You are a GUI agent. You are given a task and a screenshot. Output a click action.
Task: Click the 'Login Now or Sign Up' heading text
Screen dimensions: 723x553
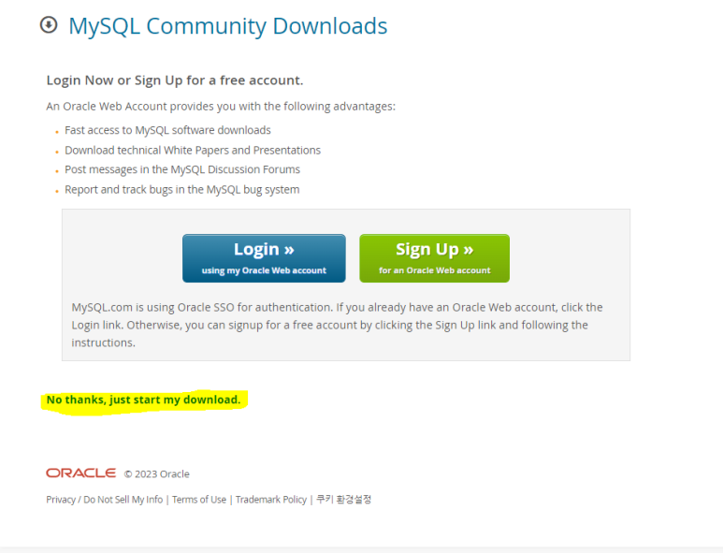(175, 80)
